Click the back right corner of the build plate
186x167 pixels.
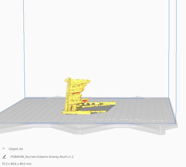[168, 98]
